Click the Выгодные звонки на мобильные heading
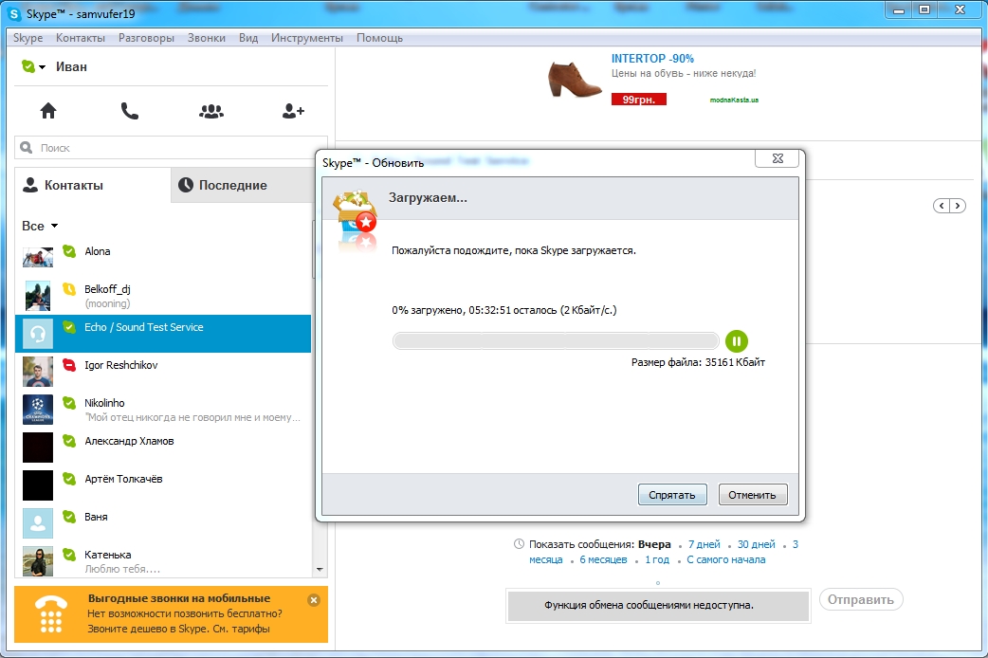 tap(179, 598)
